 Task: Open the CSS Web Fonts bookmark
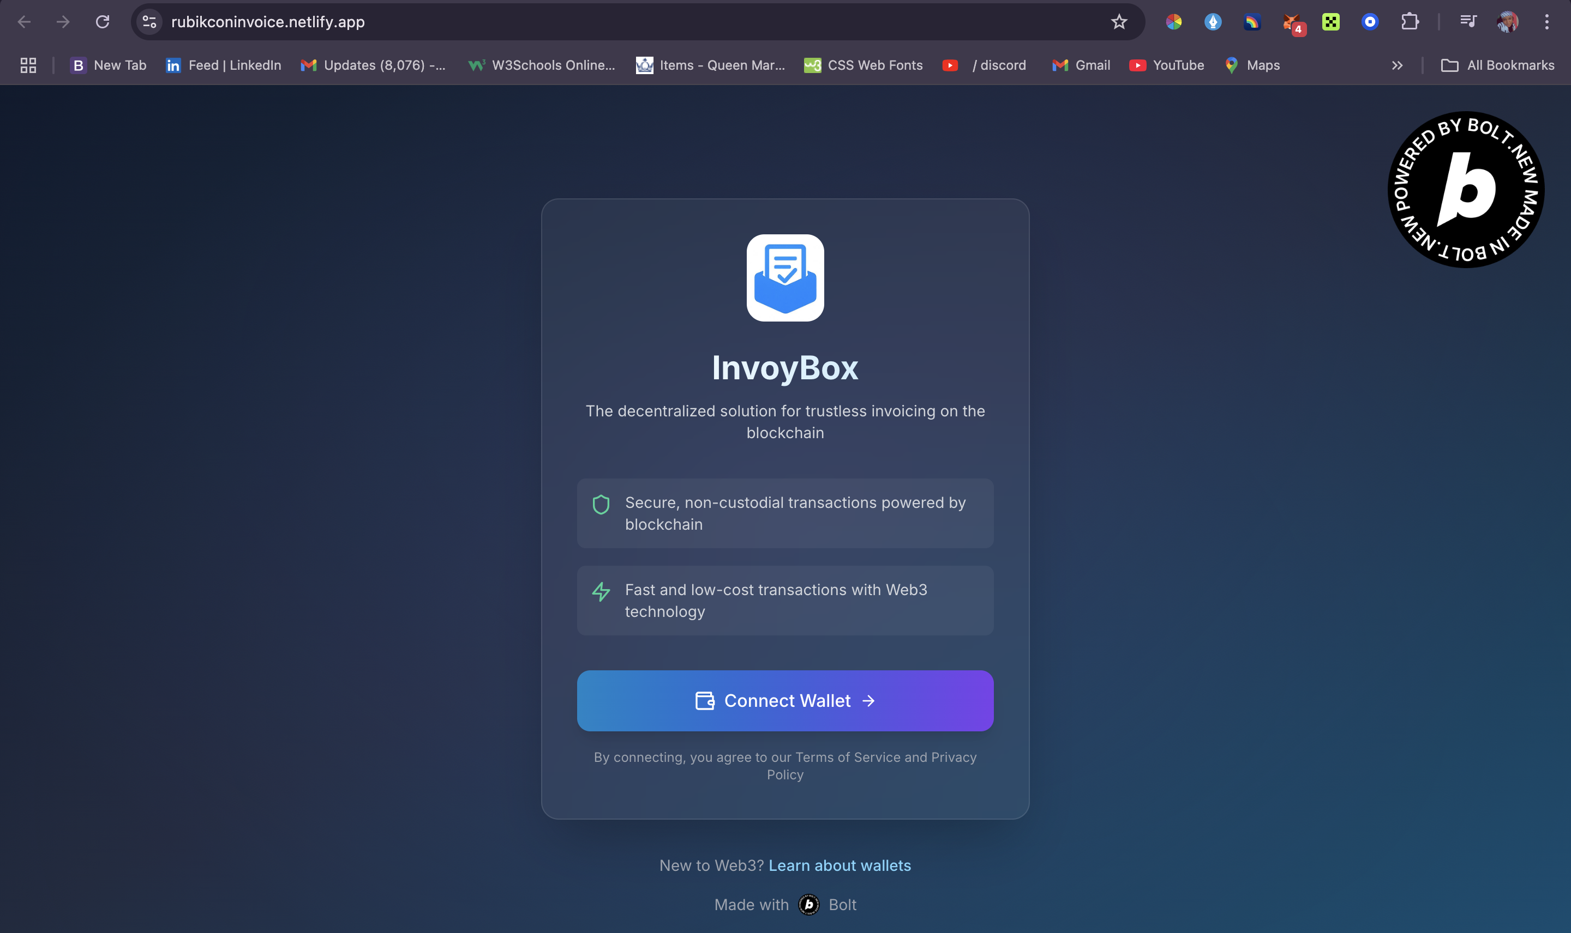click(863, 65)
